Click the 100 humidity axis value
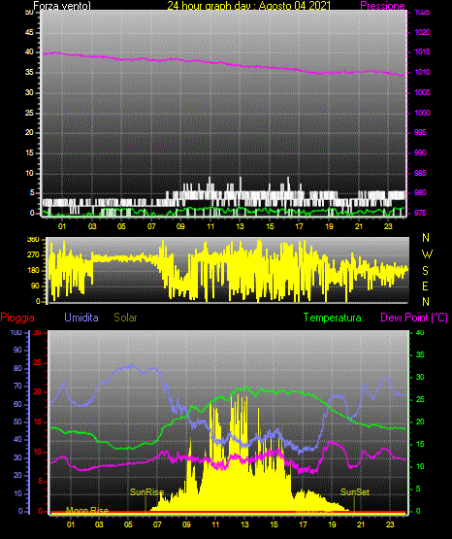This screenshot has width=452, height=539. (x=16, y=332)
